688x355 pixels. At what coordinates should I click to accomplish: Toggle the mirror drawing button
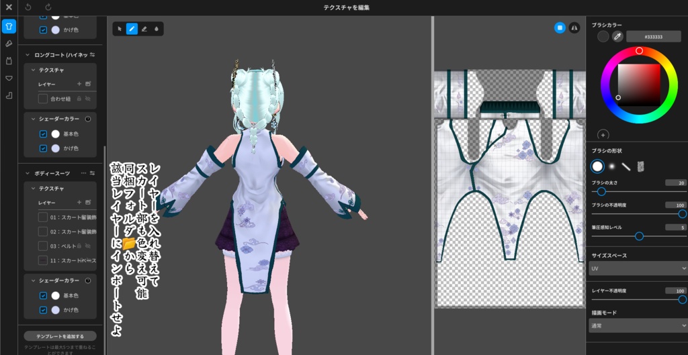click(574, 28)
